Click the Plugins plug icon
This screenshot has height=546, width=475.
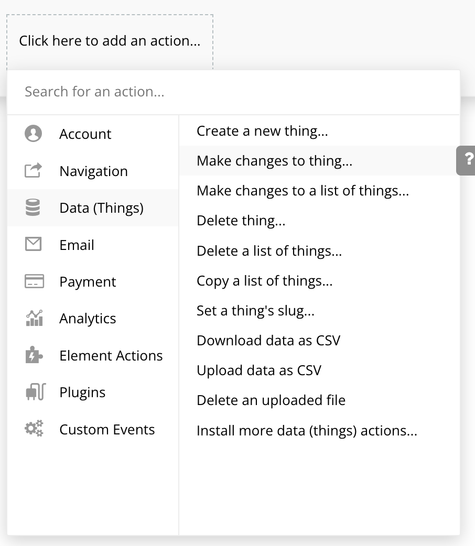click(36, 392)
